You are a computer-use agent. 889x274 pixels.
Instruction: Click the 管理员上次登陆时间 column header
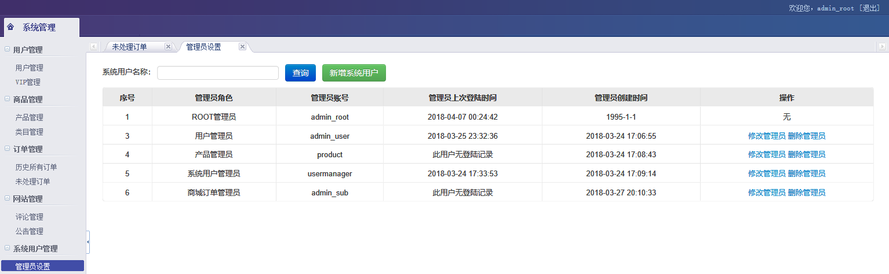click(462, 98)
